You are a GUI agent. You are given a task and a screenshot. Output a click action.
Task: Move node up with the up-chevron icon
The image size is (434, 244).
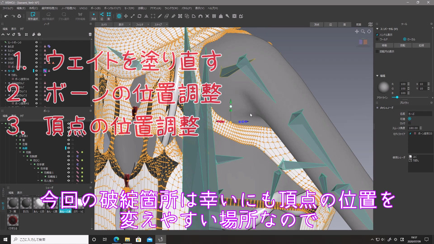[3, 34]
